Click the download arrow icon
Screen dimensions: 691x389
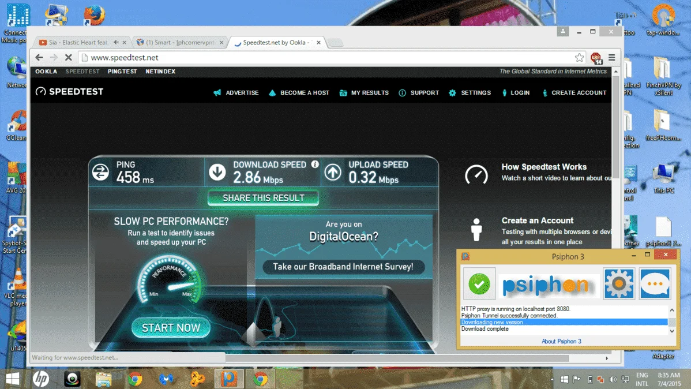tap(217, 172)
